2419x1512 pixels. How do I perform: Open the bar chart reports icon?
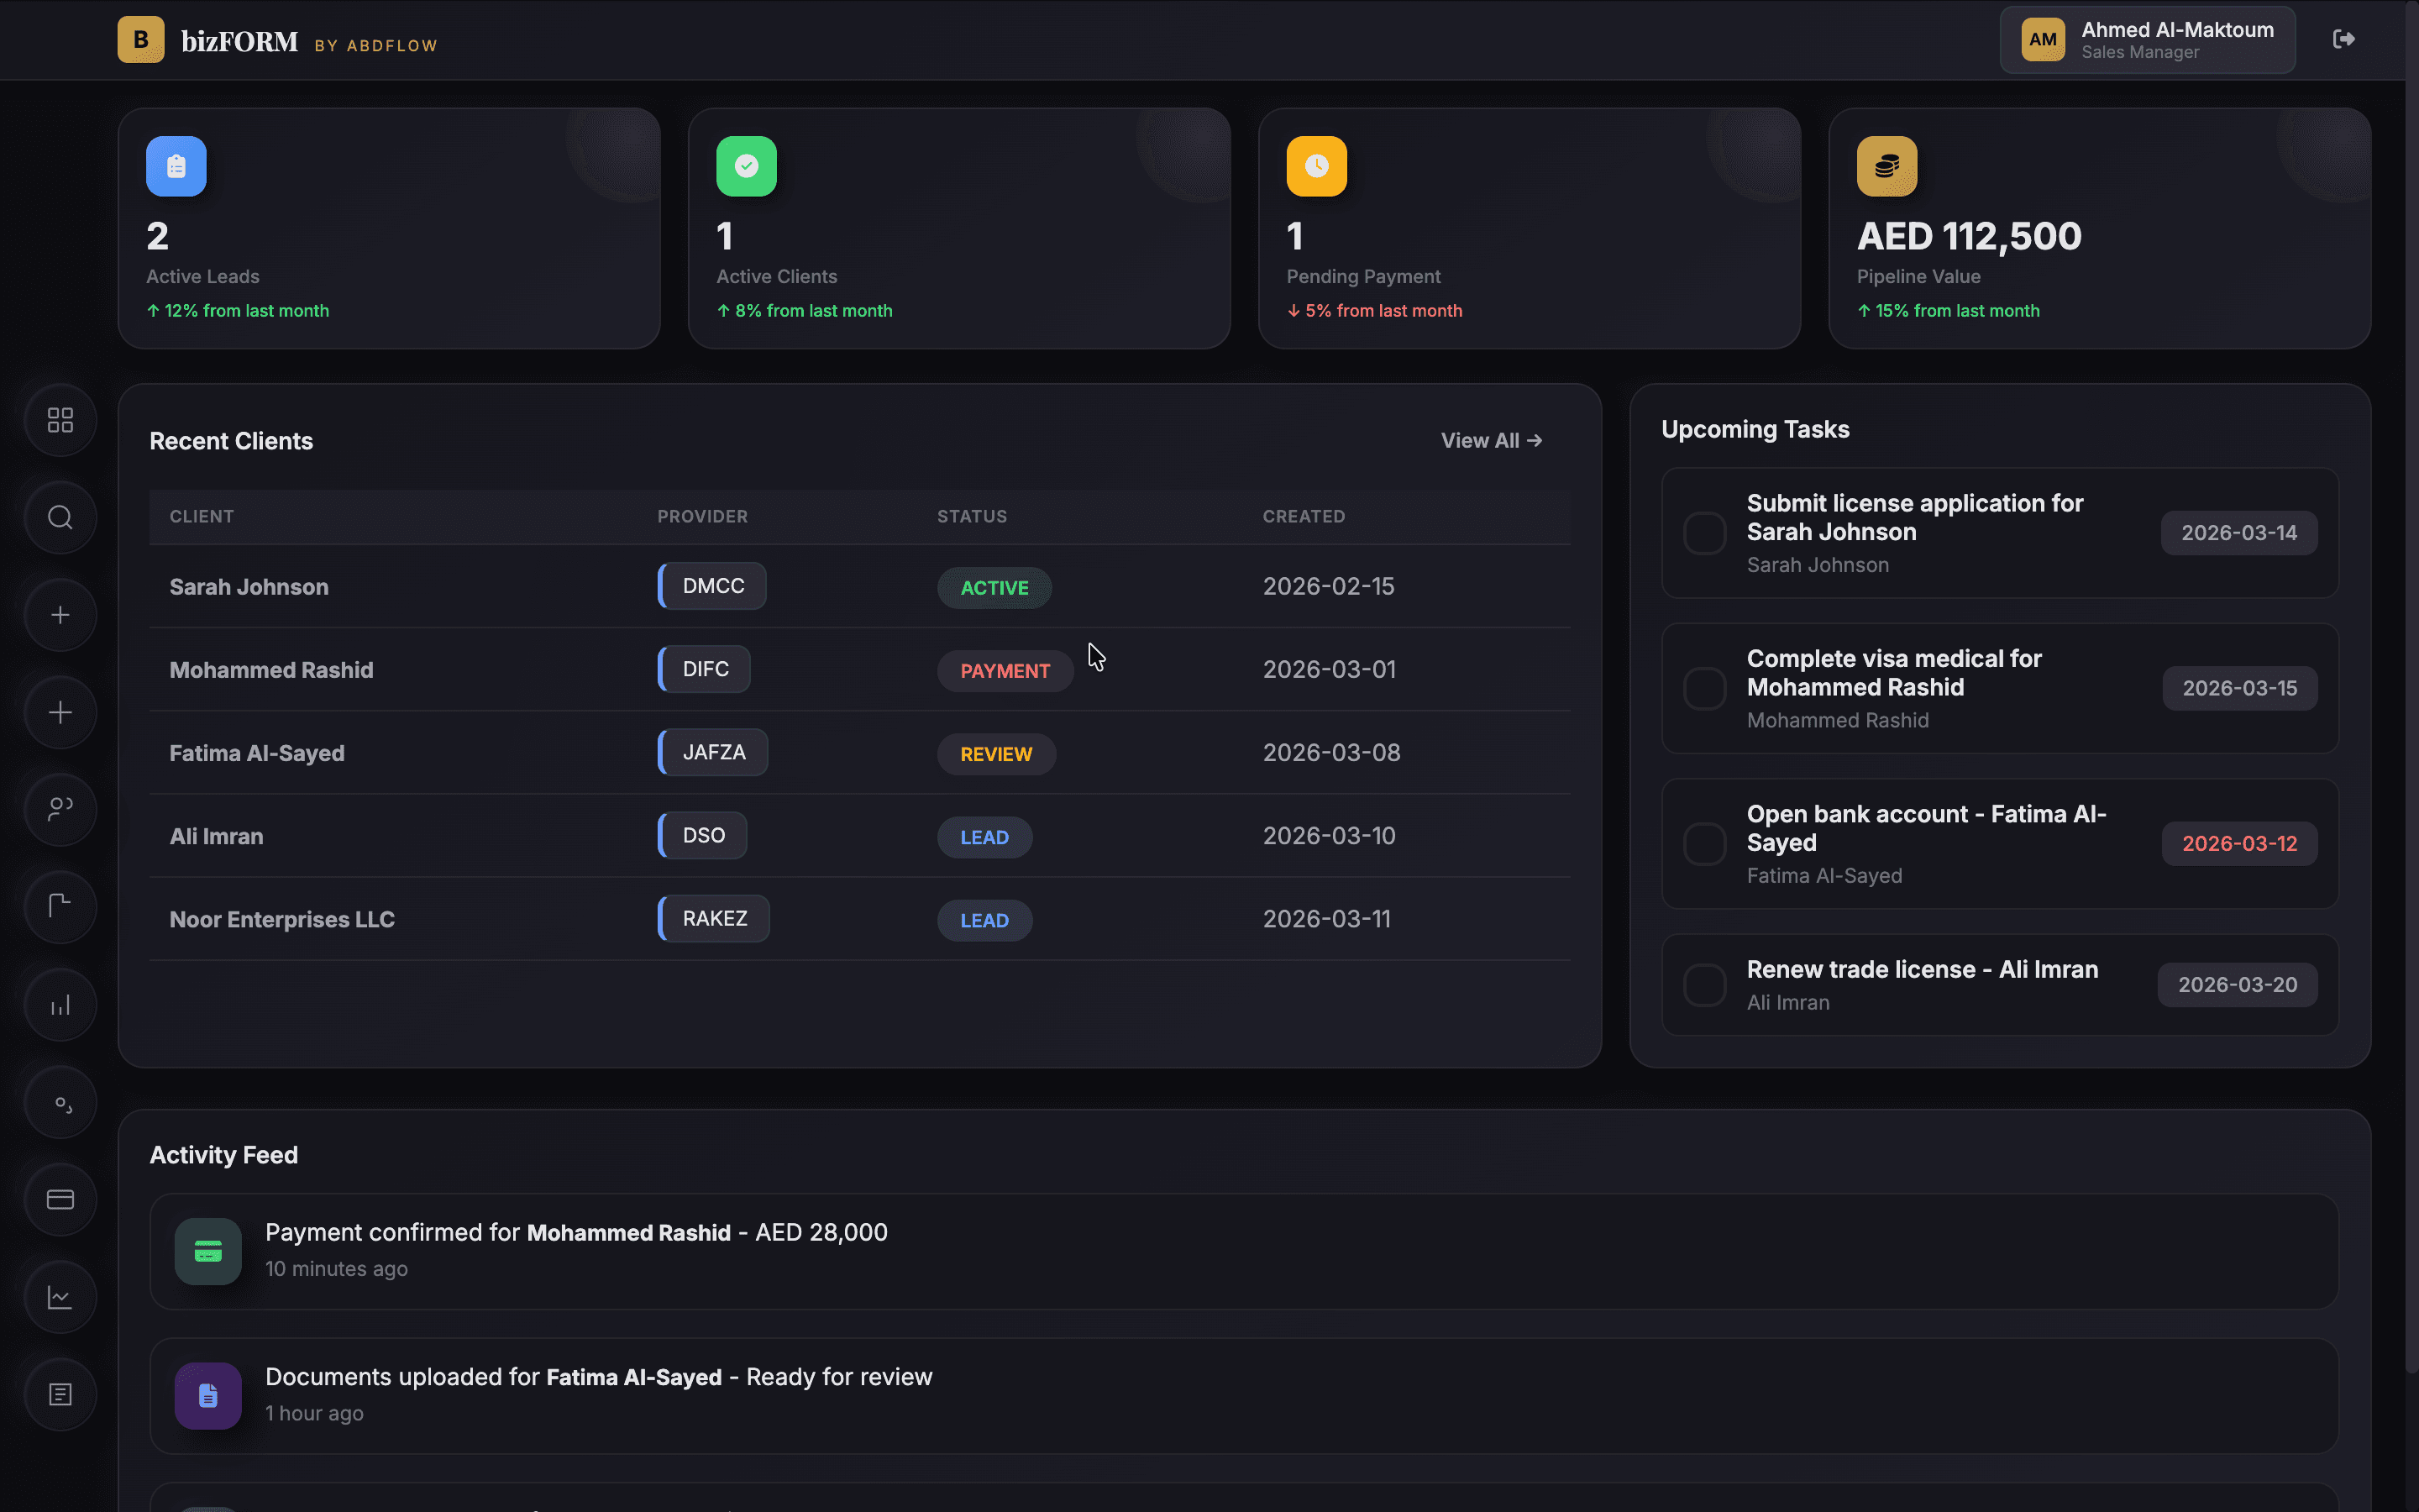tap(60, 1003)
